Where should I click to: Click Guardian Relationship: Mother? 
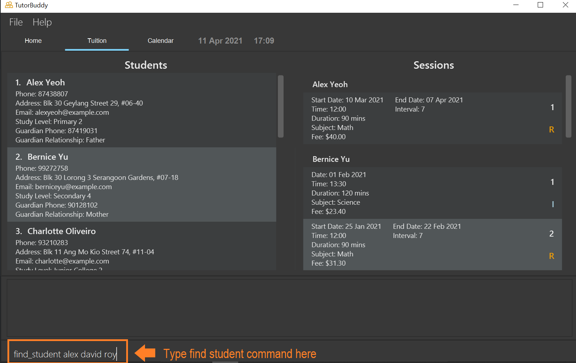62,215
